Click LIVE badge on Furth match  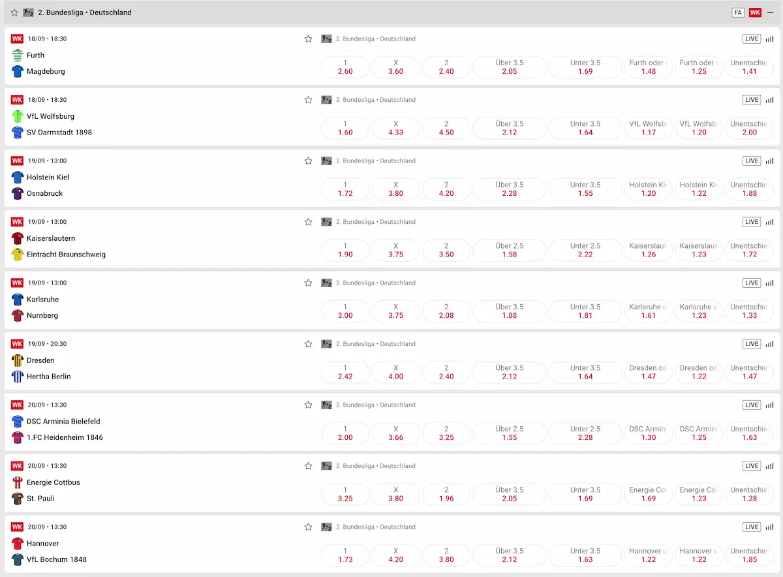(x=752, y=39)
